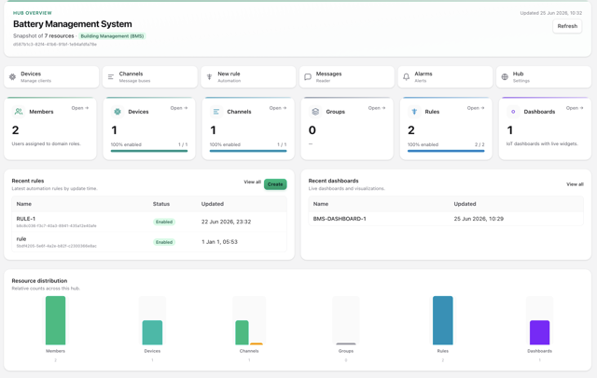Click the Channels lines icon in shortcuts
The image size is (597, 378).
[111, 76]
